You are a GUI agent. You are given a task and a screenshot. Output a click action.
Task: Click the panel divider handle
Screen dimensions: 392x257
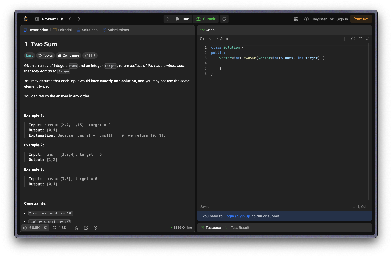pyautogui.click(x=196, y=128)
